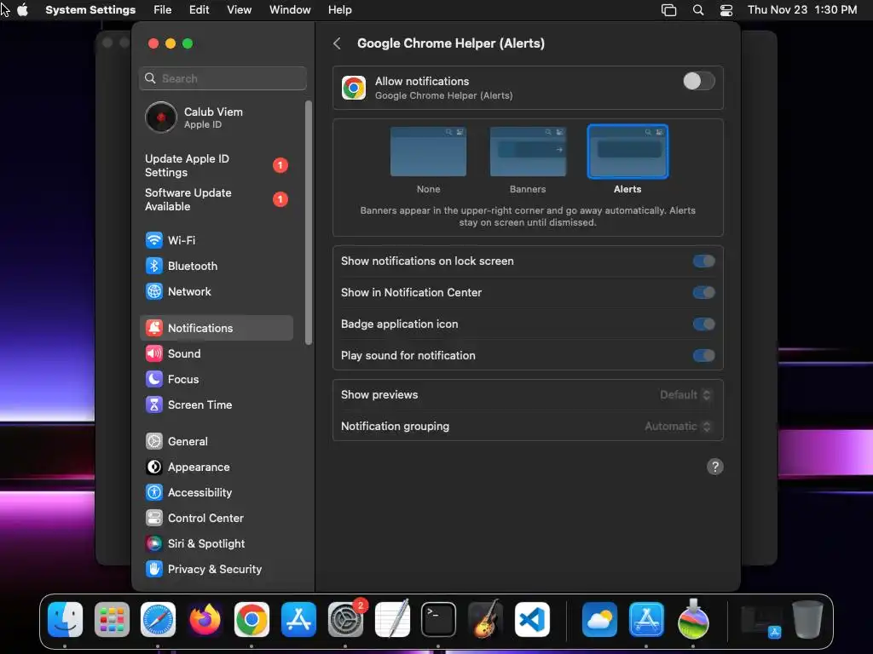Open Finder from the Dock
Image resolution: width=873 pixels, height=654 pixels.
point(65,620)
